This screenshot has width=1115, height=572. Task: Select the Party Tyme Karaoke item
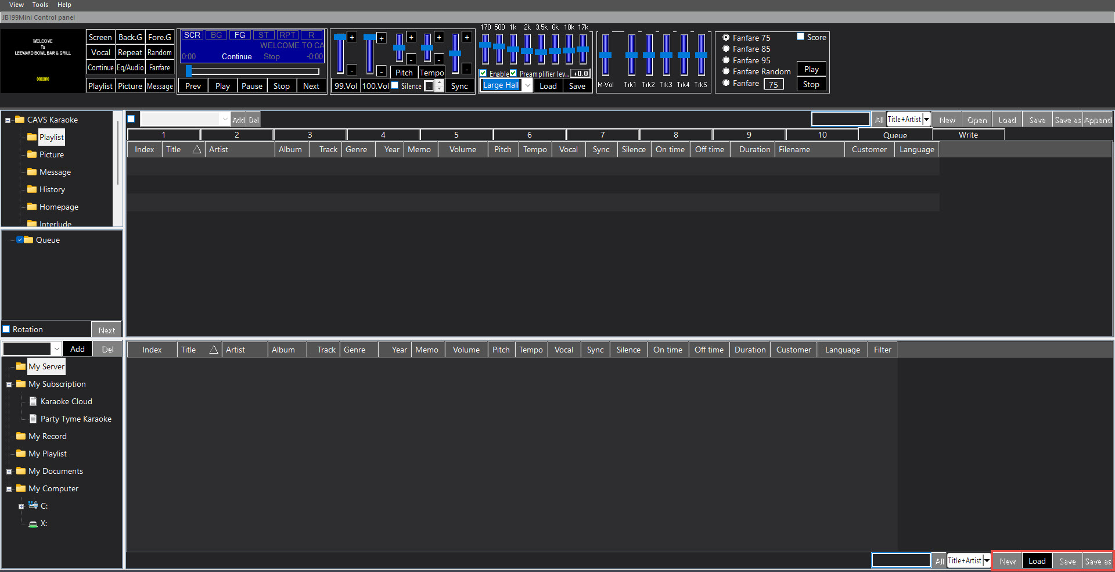(x=75, y=419)
